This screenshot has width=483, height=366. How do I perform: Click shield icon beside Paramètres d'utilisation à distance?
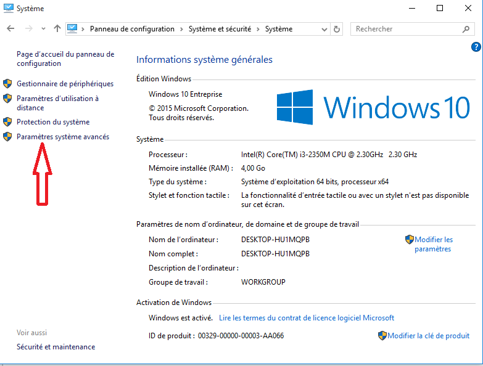tap(7, 99)
